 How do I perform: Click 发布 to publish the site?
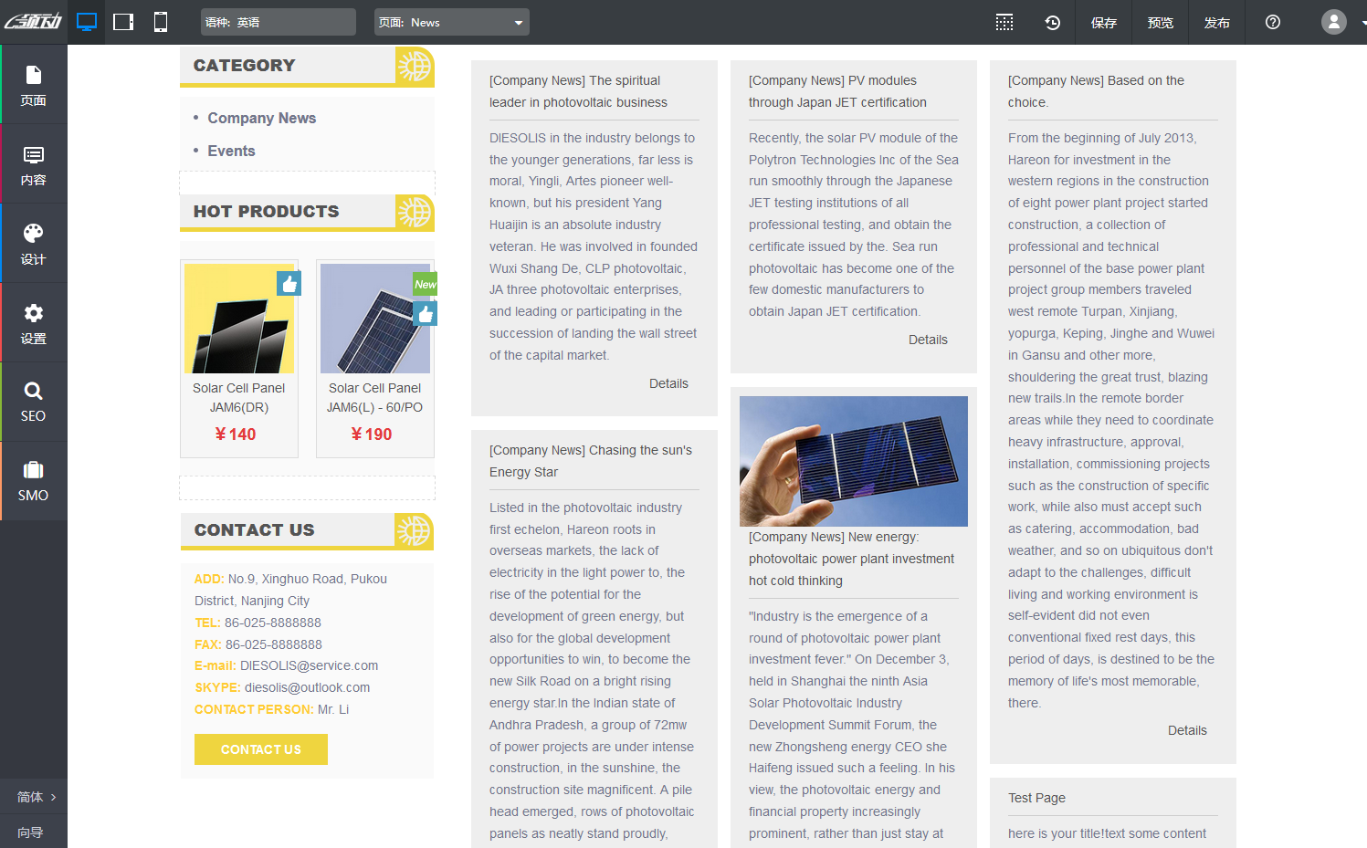(1216, 22)
